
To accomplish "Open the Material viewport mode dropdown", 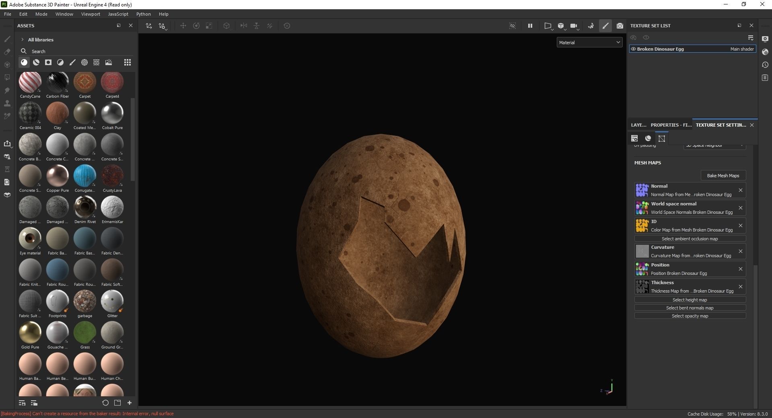I will coord(589,42).
